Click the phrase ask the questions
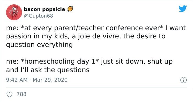193x102 pixels. click(60, 70)
